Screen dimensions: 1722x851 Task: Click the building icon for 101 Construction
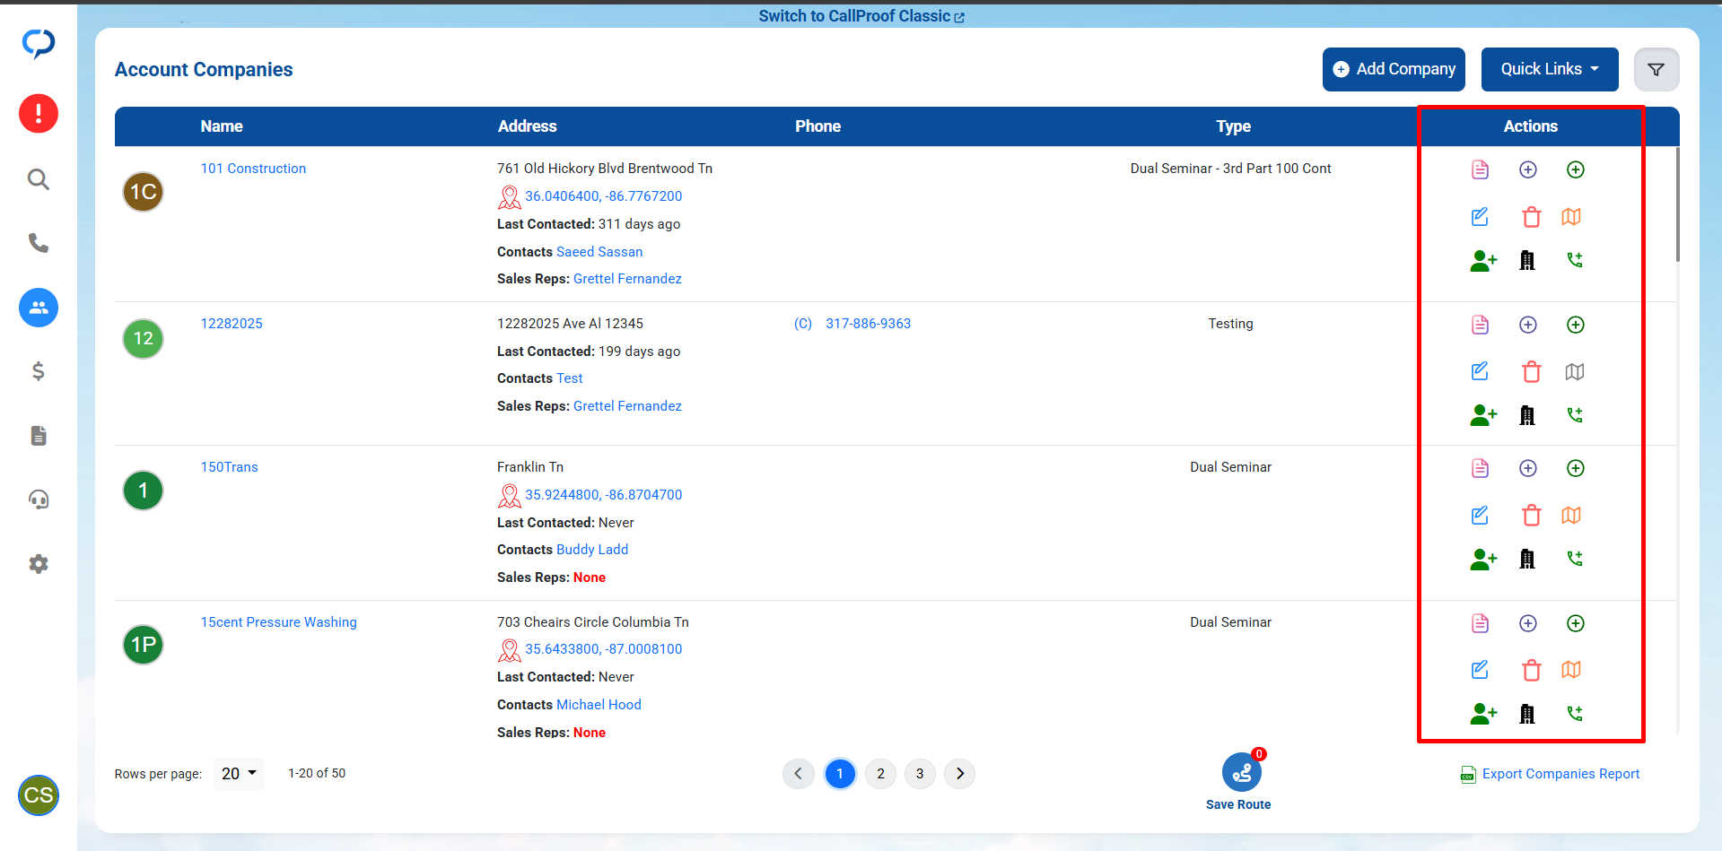click(x=1527, y=260)
